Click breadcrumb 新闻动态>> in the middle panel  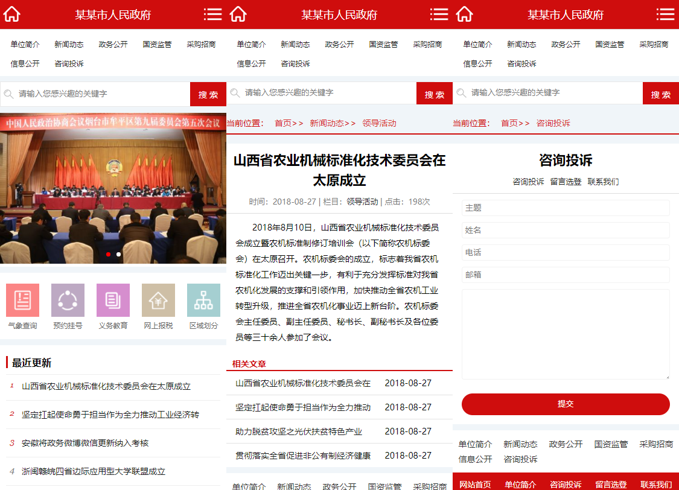pyautogui.click(x=333, y=123)
